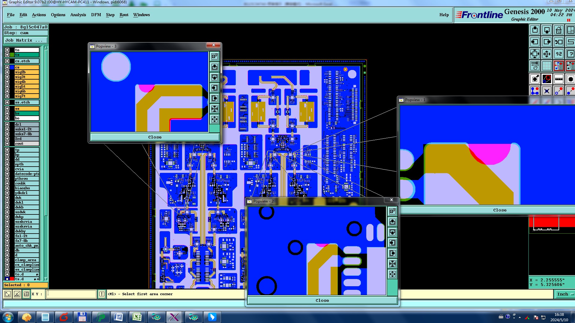Click the blue color swatch of layer 'cs'
The width and height of the screenshot is (575, 323).
pos(12,67)
